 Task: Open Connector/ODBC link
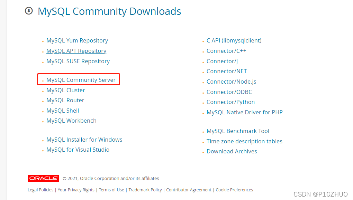pos(229,92)
